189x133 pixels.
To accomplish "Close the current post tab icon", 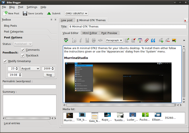I will pyautogui.click(x=186, y=20).
